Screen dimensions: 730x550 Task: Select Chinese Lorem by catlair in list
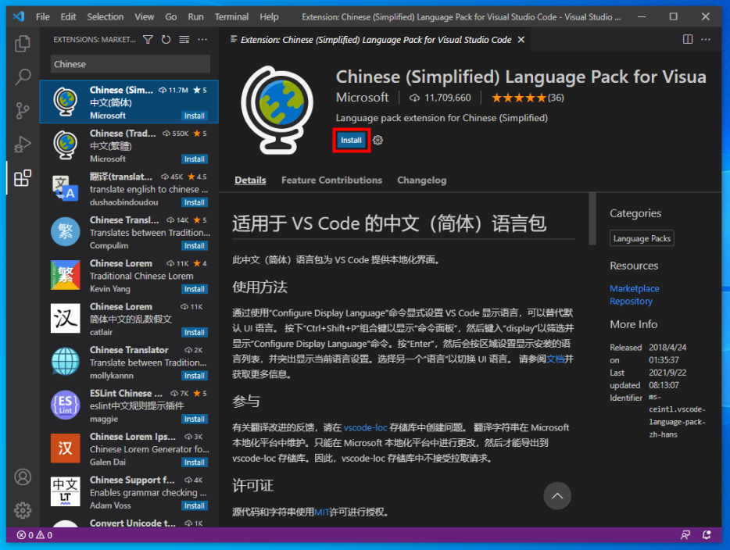pyautogui.click(x=130, y=320)
